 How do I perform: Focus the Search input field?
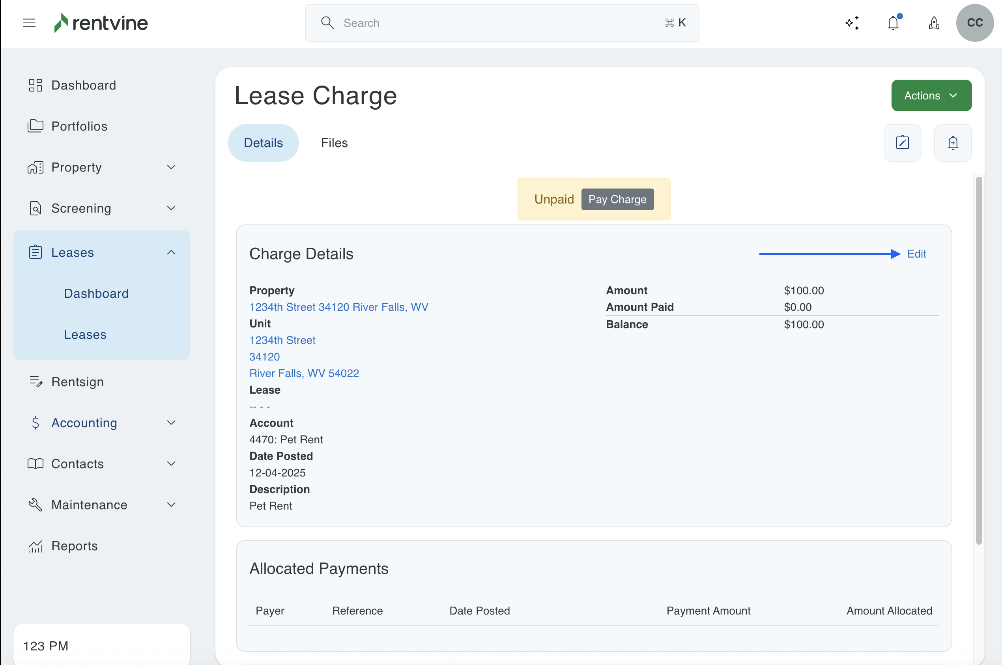coord(501,23)
